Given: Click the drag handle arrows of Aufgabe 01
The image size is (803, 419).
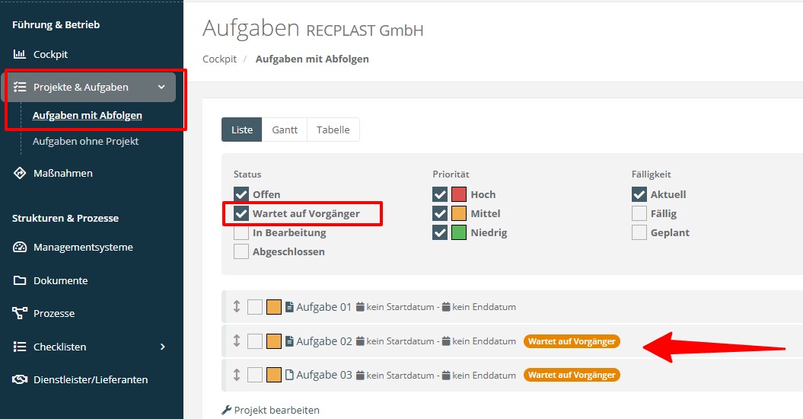Looking at the screenshot, I should point(237,307).
